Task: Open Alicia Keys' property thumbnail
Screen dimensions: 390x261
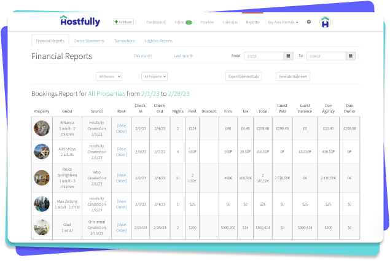Action: (42, 151)
